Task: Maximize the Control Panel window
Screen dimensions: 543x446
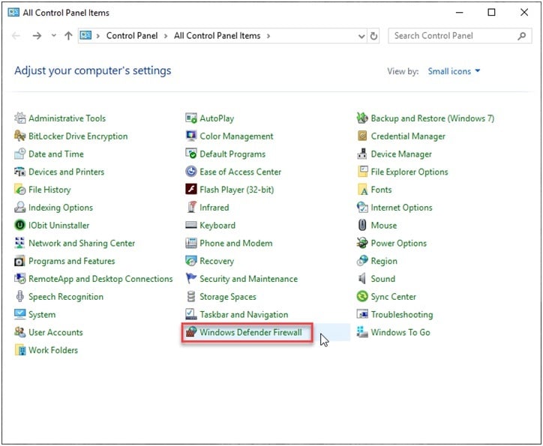Action: point(491,13)
